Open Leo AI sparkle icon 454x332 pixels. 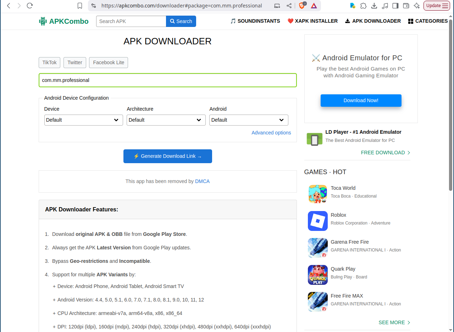tap(417, 6)
